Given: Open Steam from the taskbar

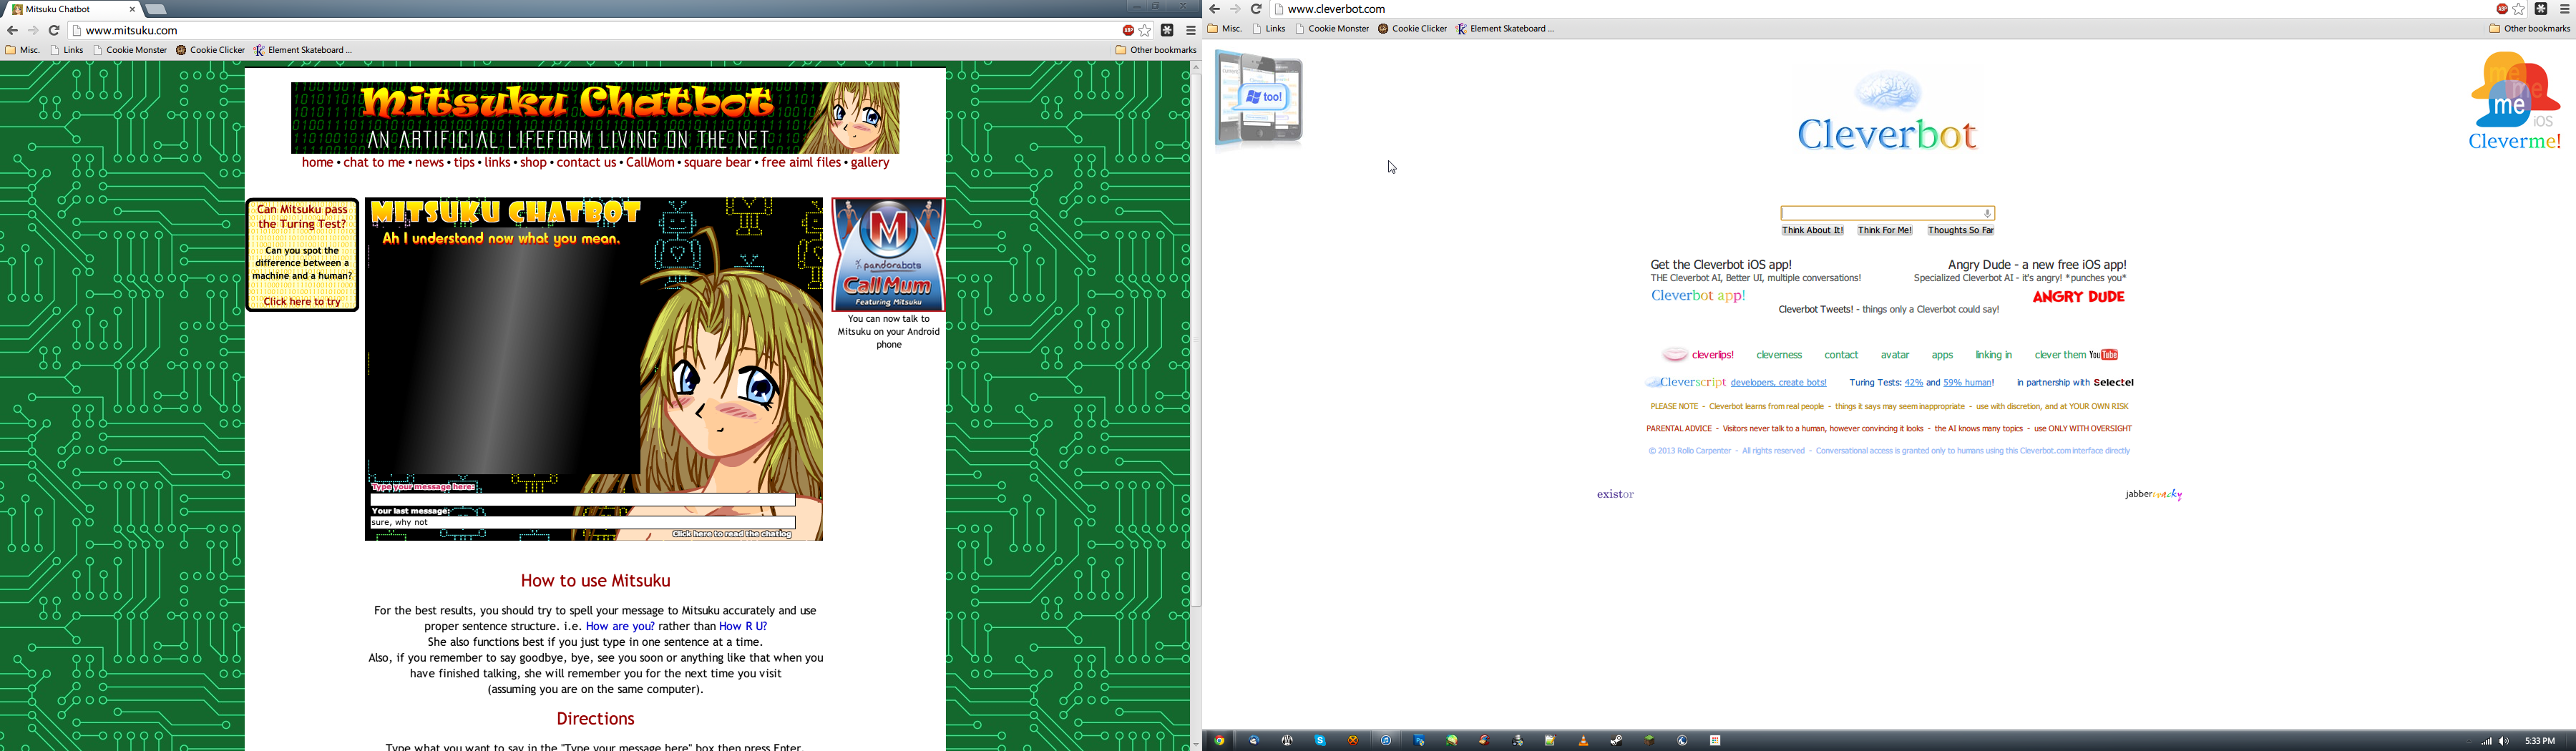Looking at the screenshot, I should (1616, 741).
